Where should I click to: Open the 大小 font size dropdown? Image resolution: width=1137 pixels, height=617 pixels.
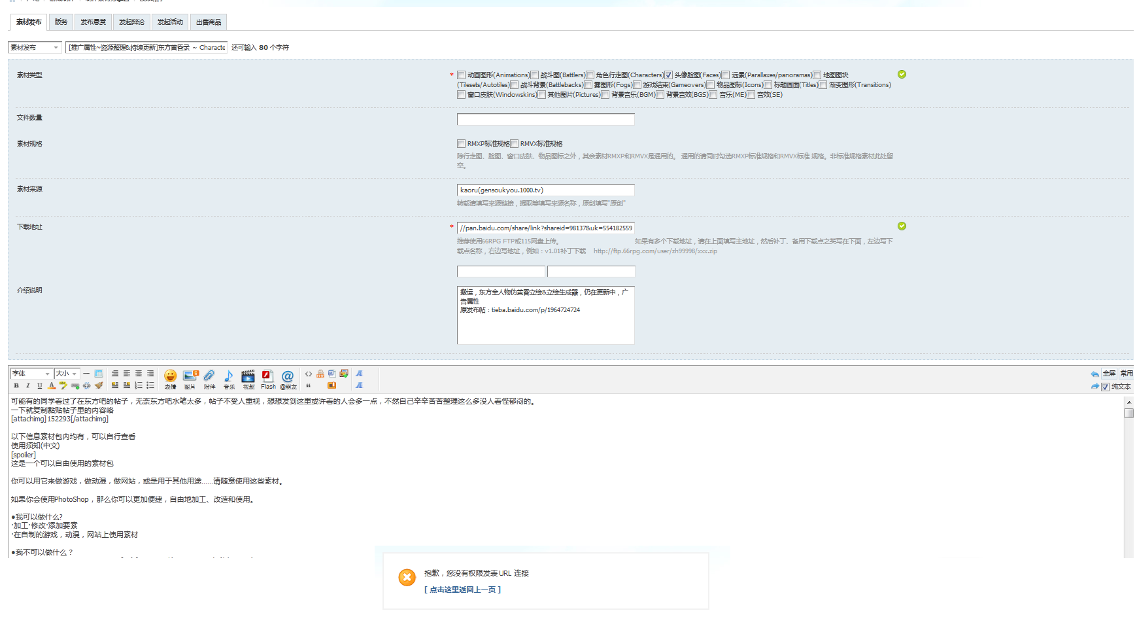pyautogui.click(x=67, y=374)
